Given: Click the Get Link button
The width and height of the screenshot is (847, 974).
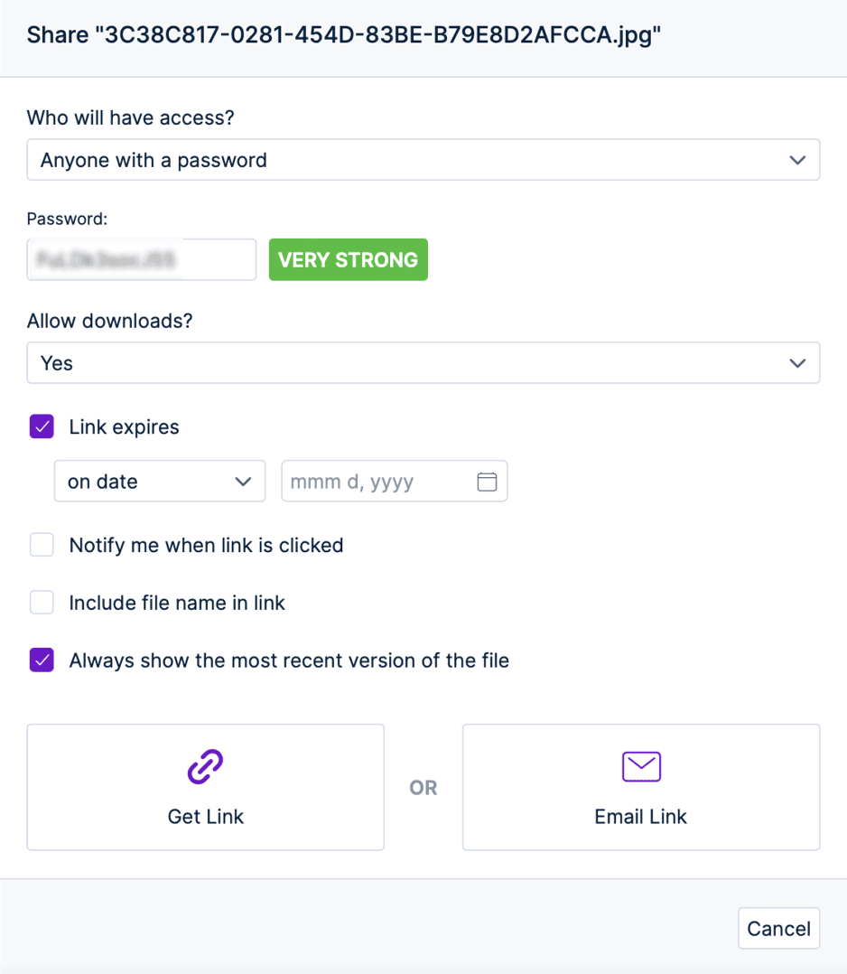Looking at the screenshot, I should click(x=206, y=787).
